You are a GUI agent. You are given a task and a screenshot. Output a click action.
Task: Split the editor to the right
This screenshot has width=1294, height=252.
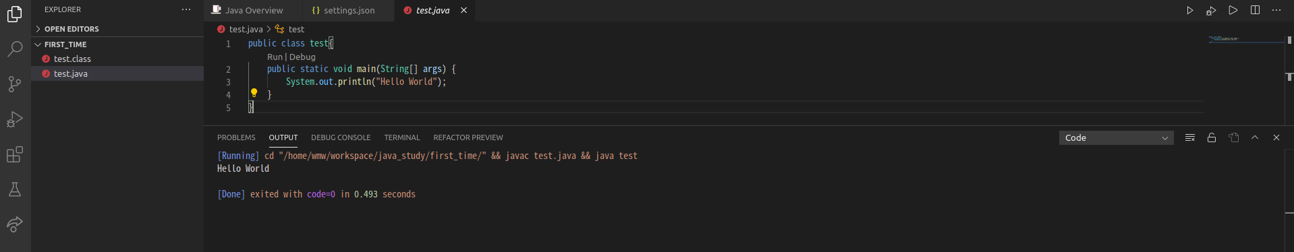1255,10
